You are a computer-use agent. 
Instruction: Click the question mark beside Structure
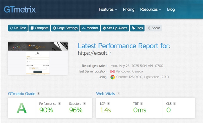tap(84, 104)
